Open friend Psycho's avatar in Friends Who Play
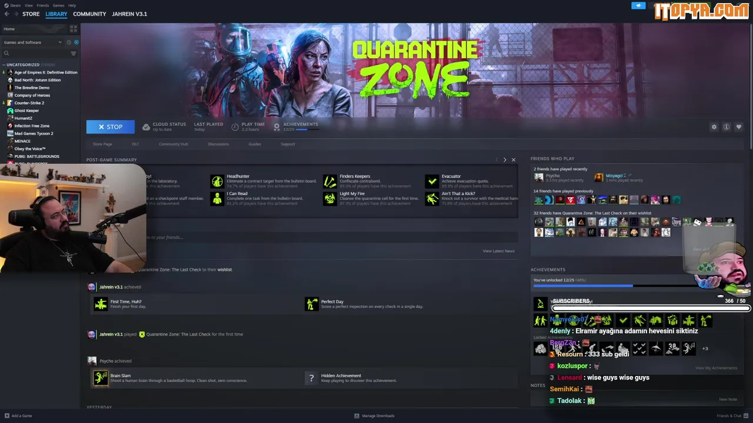The image size is (753, 423). [x=538, y=177]
